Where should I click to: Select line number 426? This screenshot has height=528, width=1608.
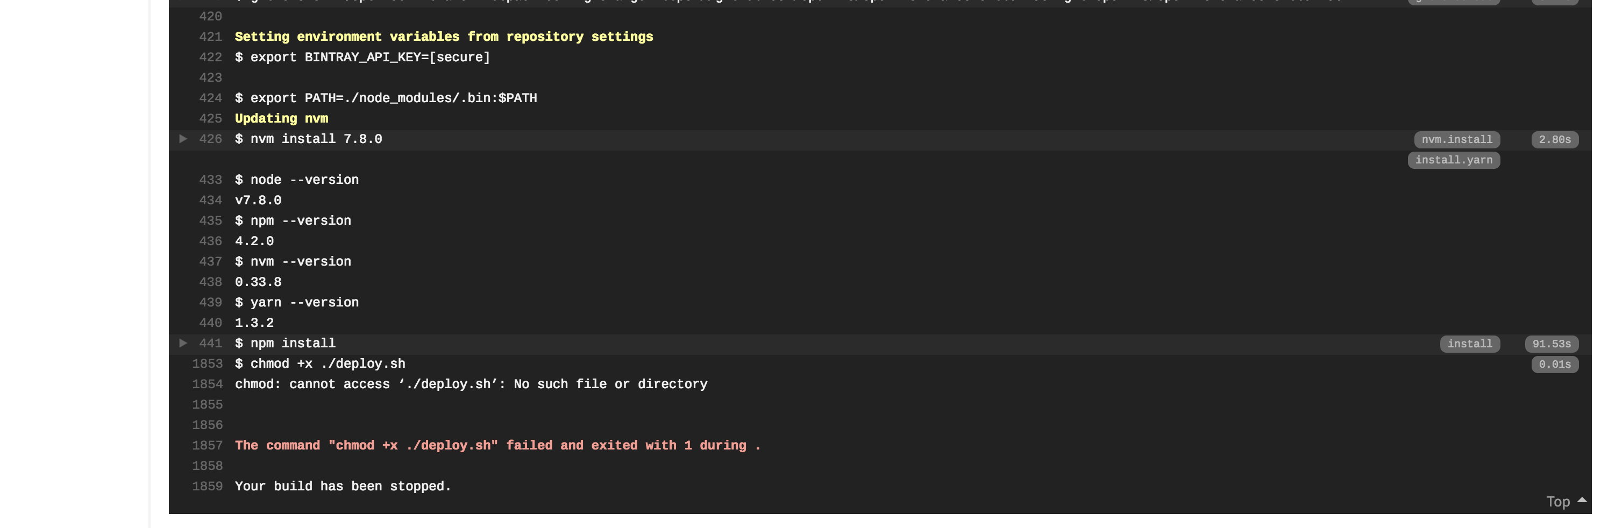point(210,139)
